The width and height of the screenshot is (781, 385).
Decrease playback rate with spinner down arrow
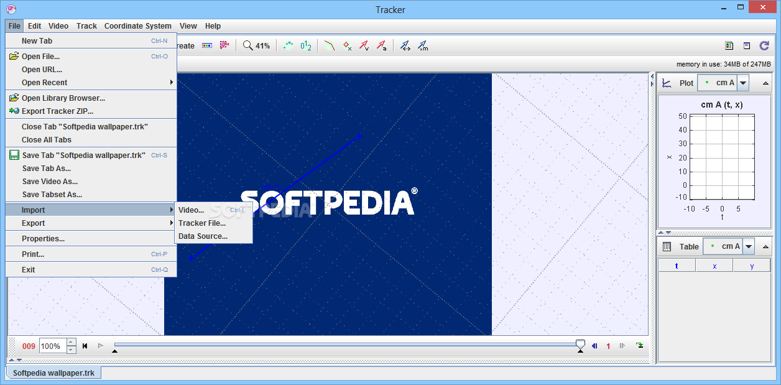(71, 350)
